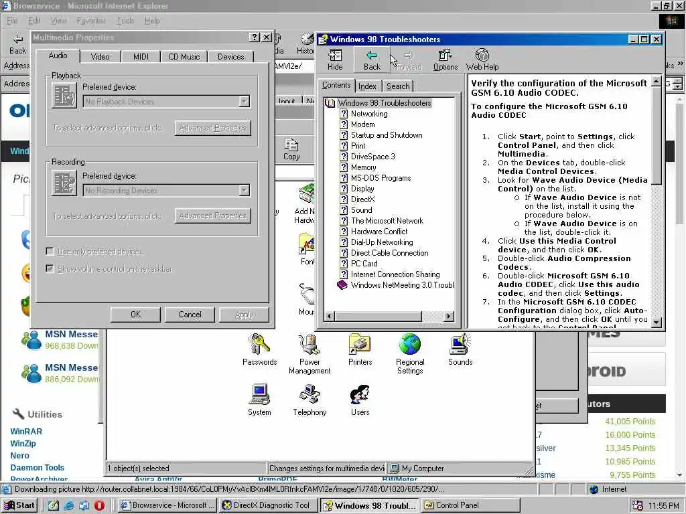This screenshot has width=686, height=514.
Task: Switch to the CD Music tab
Action: point(184,57)
